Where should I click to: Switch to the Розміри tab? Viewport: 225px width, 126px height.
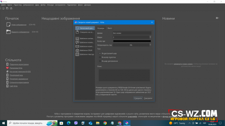[101, 28]
